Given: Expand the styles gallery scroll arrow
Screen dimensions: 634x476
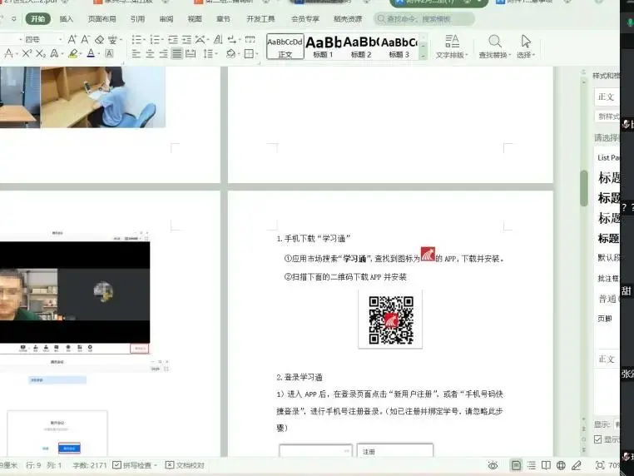Looking at the screenshot, I should 423,56.
